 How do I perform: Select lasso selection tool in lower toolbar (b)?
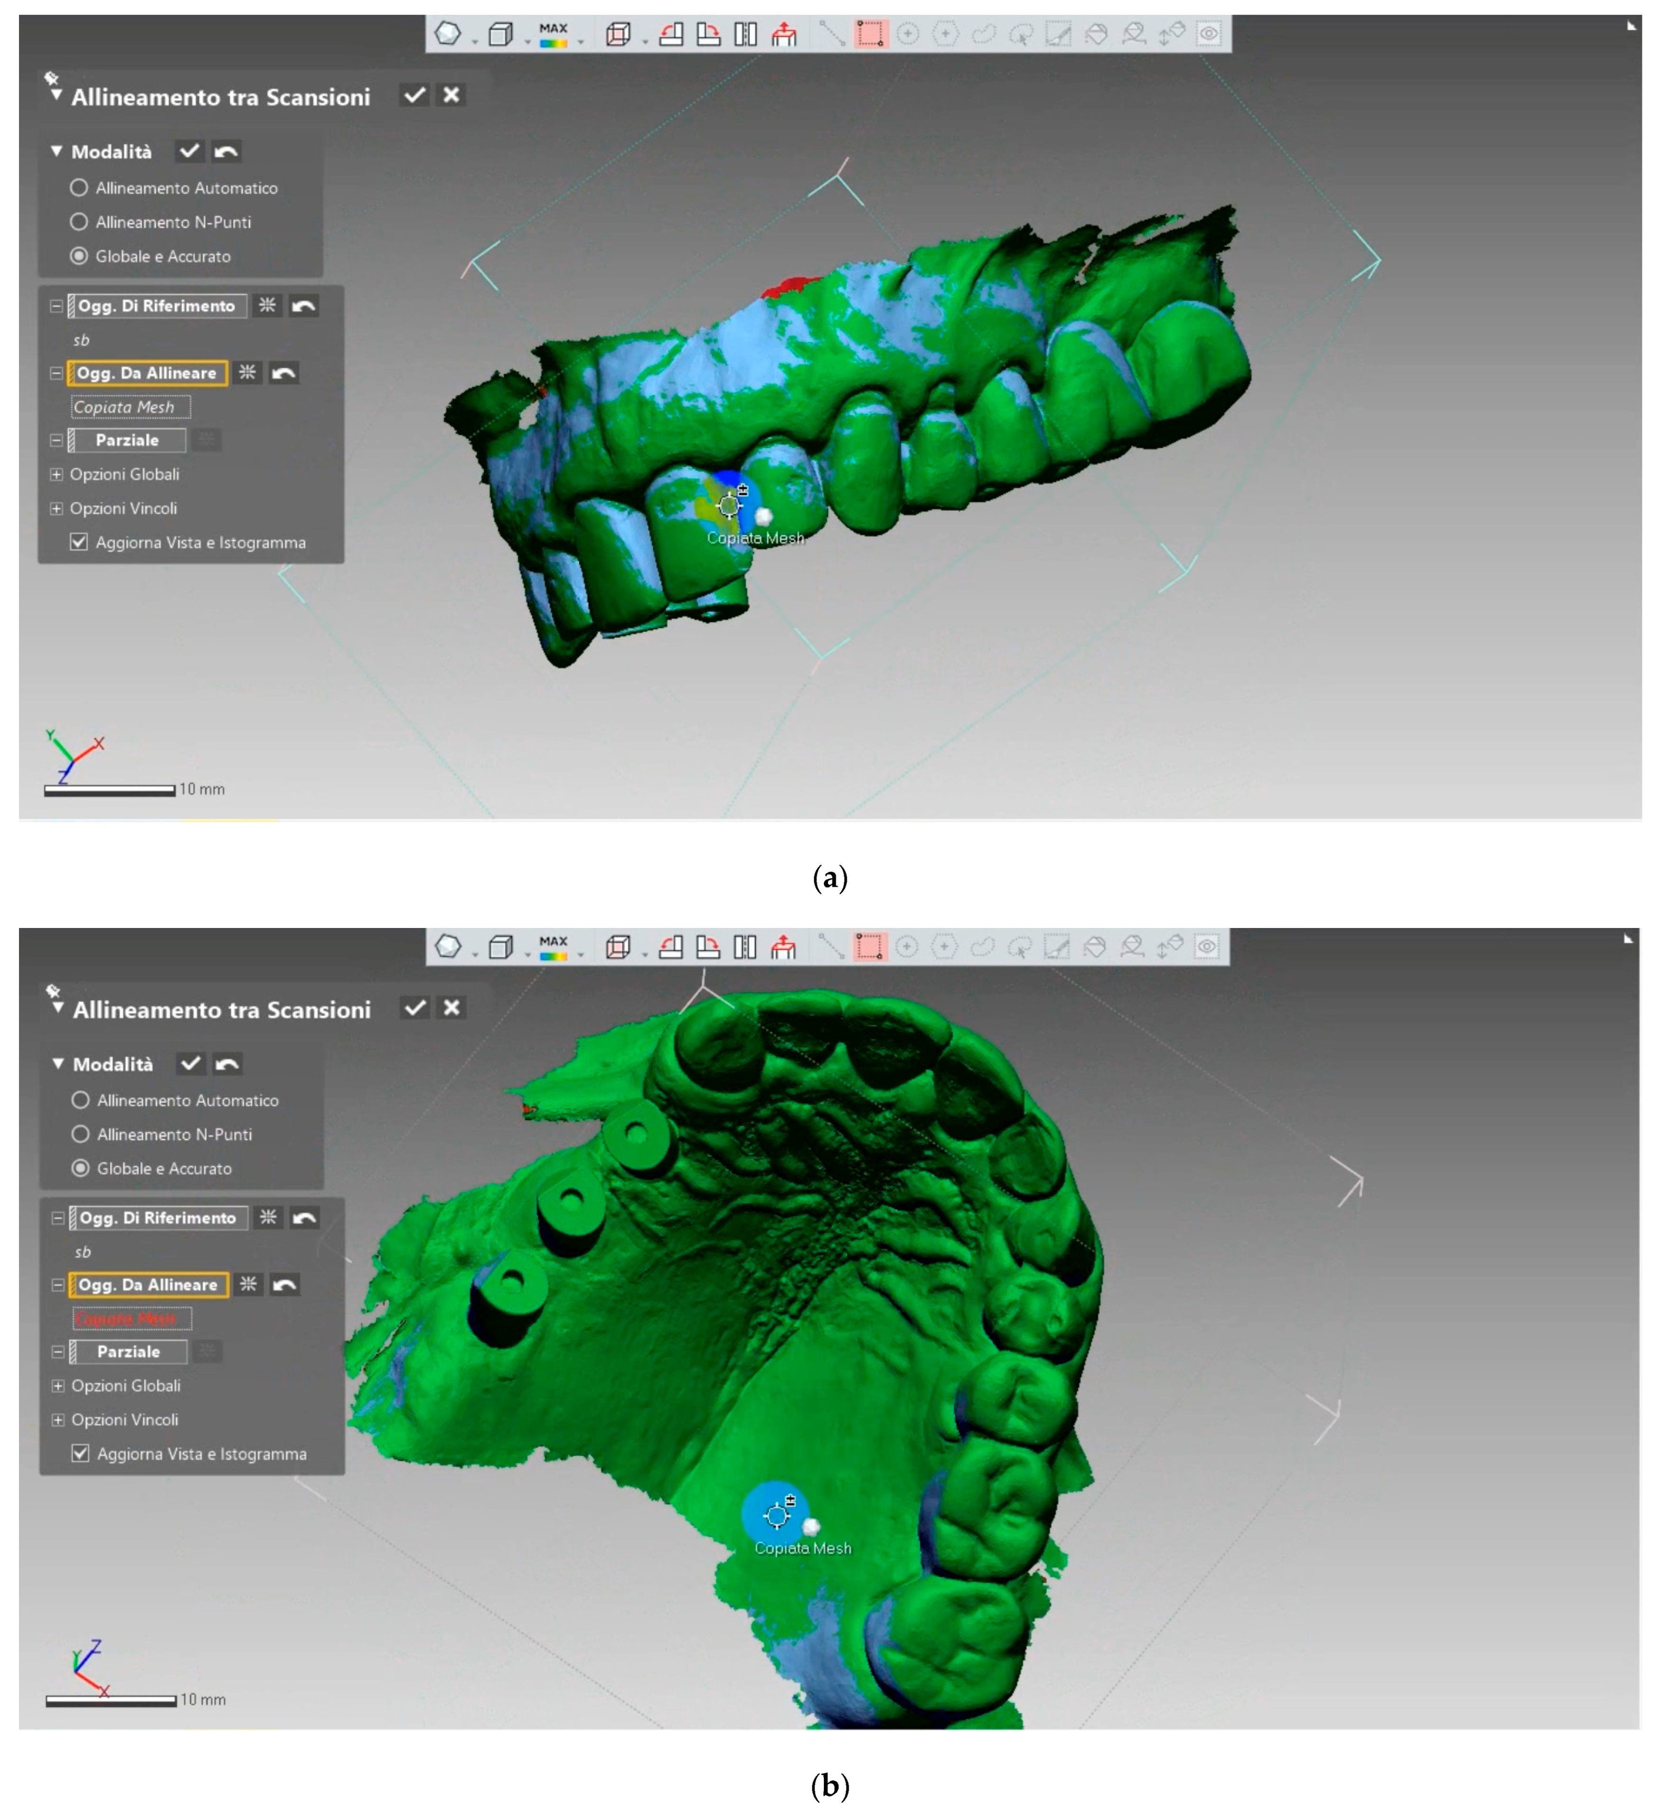point(982,946)
